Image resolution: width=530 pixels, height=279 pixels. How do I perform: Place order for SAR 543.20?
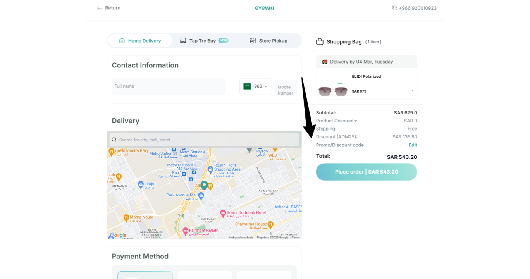pos(367,172)
